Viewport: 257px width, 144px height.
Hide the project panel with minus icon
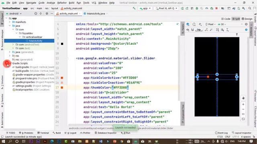point(52,14)
